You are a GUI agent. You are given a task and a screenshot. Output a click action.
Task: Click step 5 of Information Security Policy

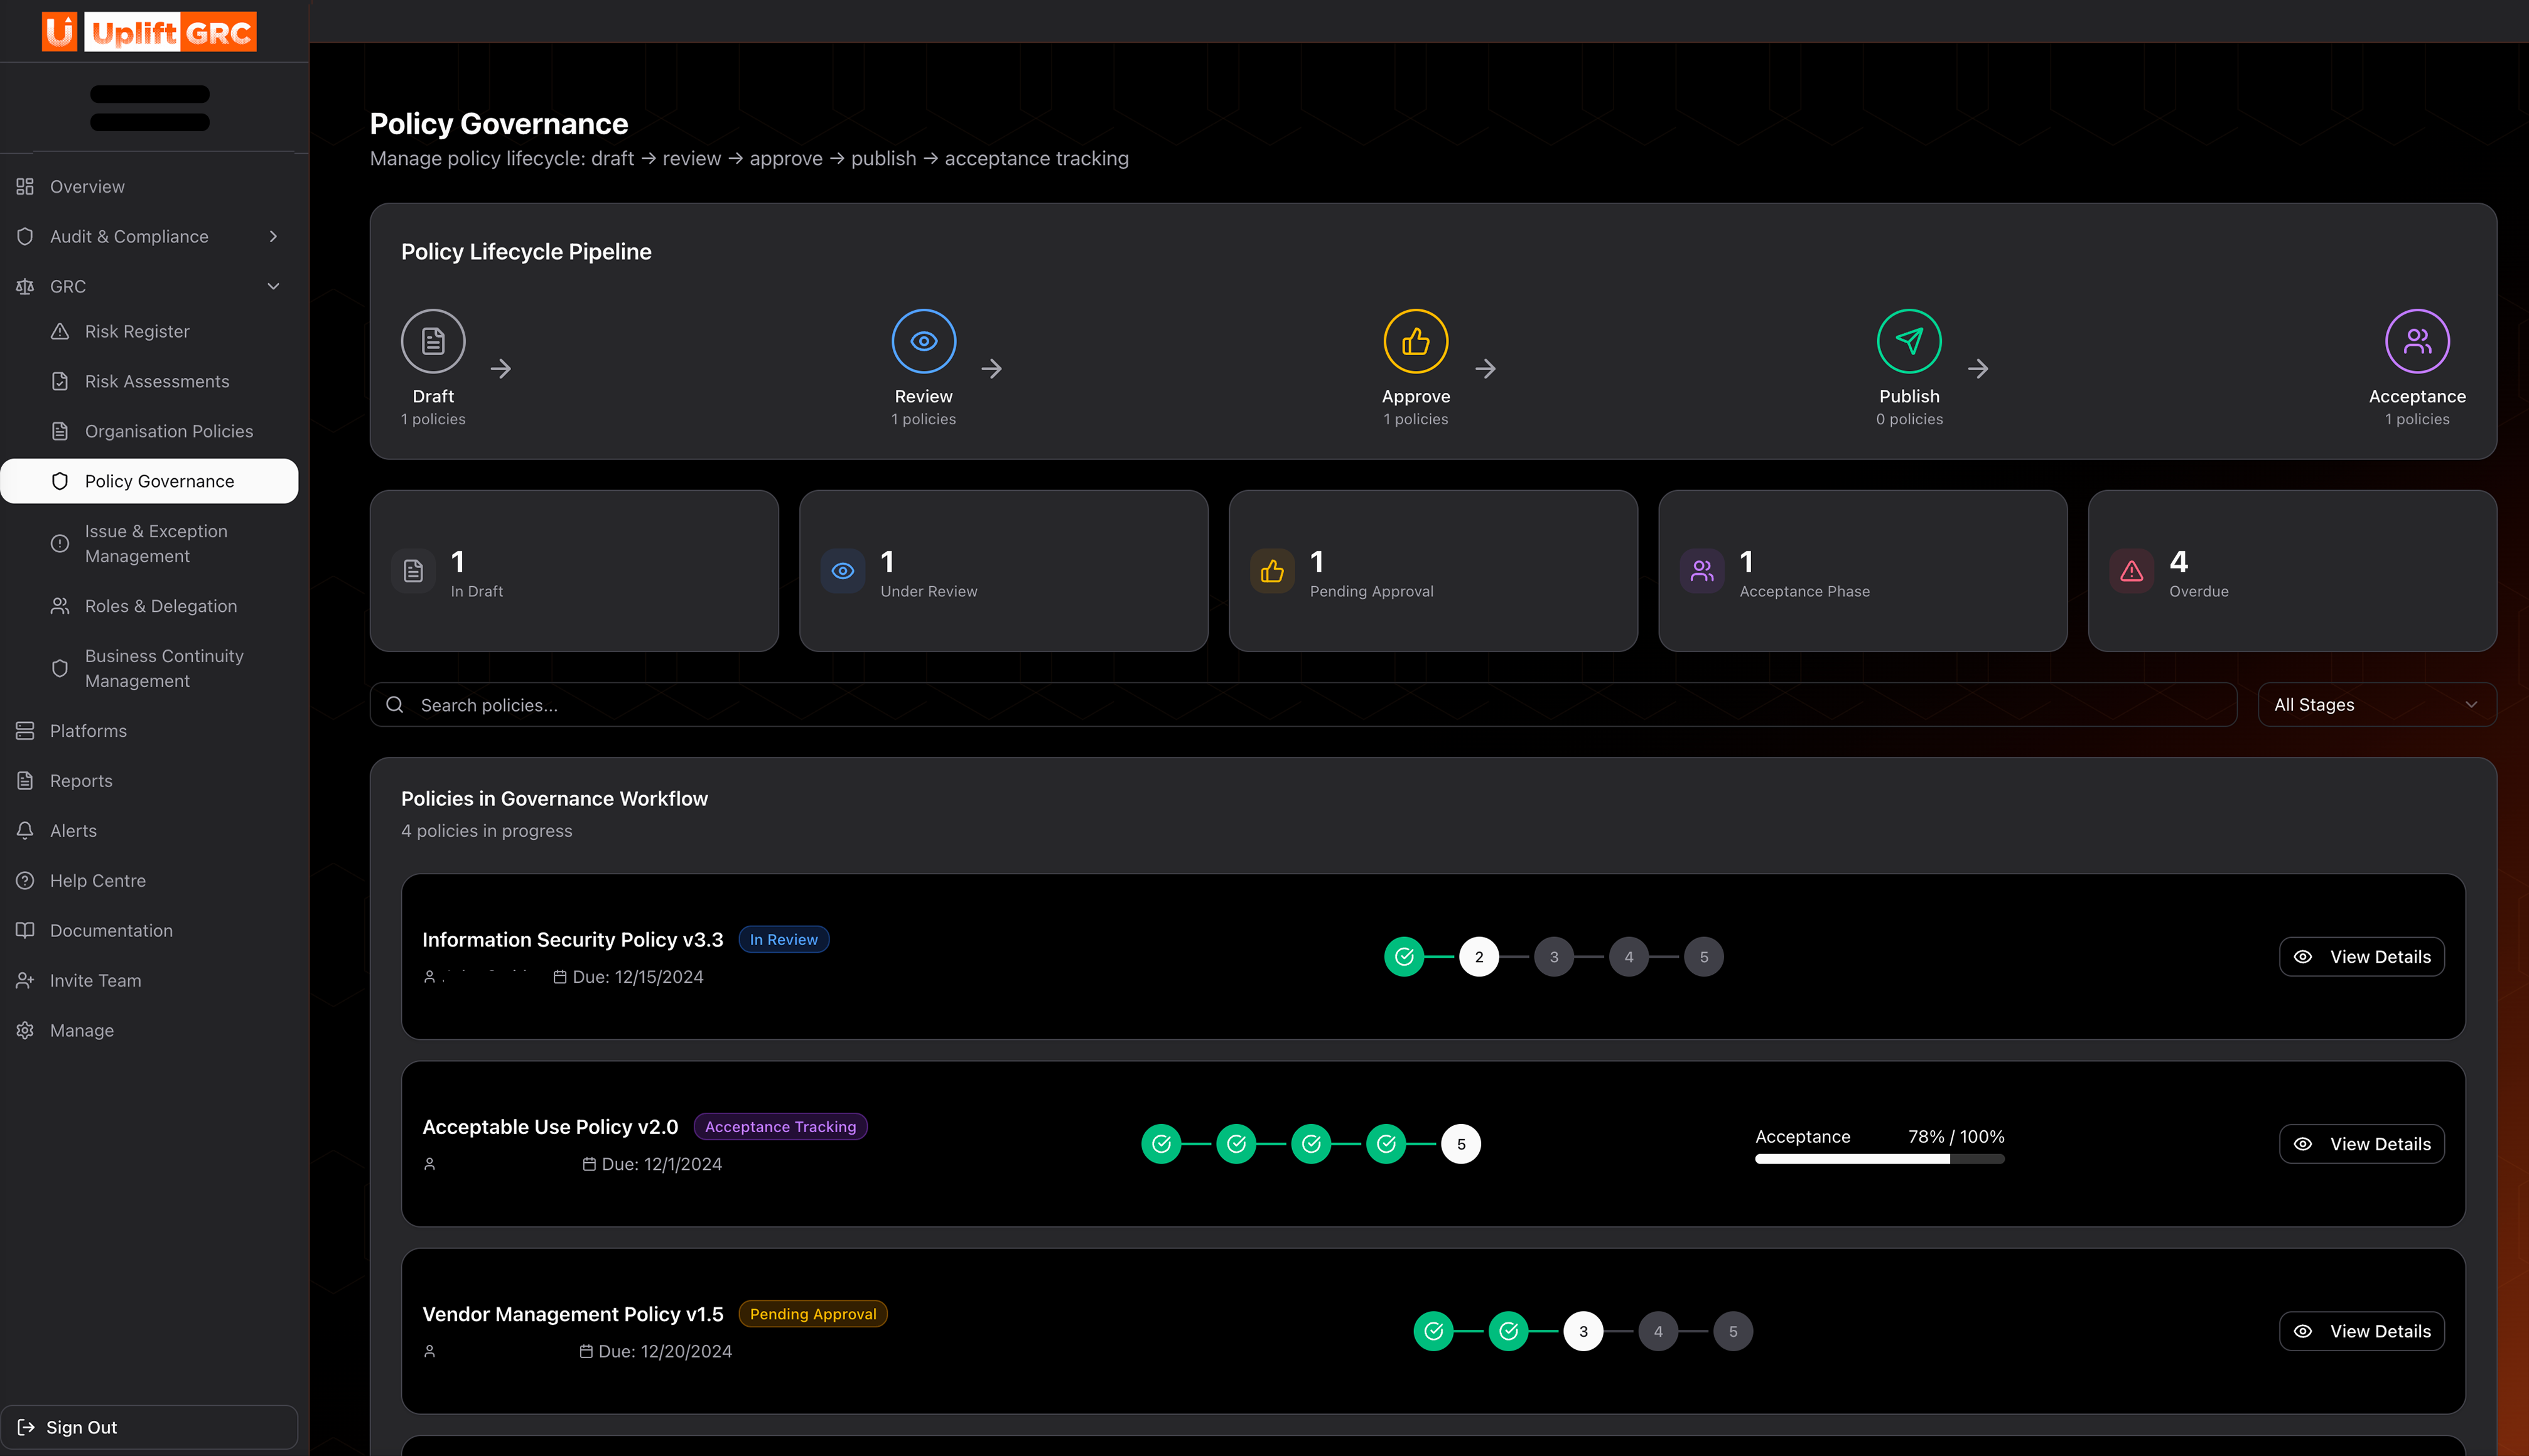[1703, 957]
